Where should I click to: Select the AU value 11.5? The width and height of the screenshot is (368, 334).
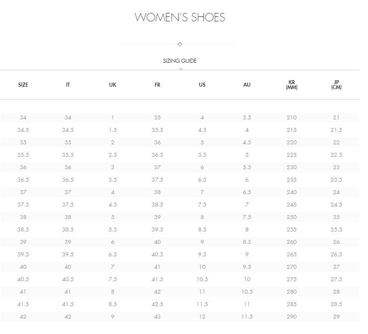click(x=247, y=317)
